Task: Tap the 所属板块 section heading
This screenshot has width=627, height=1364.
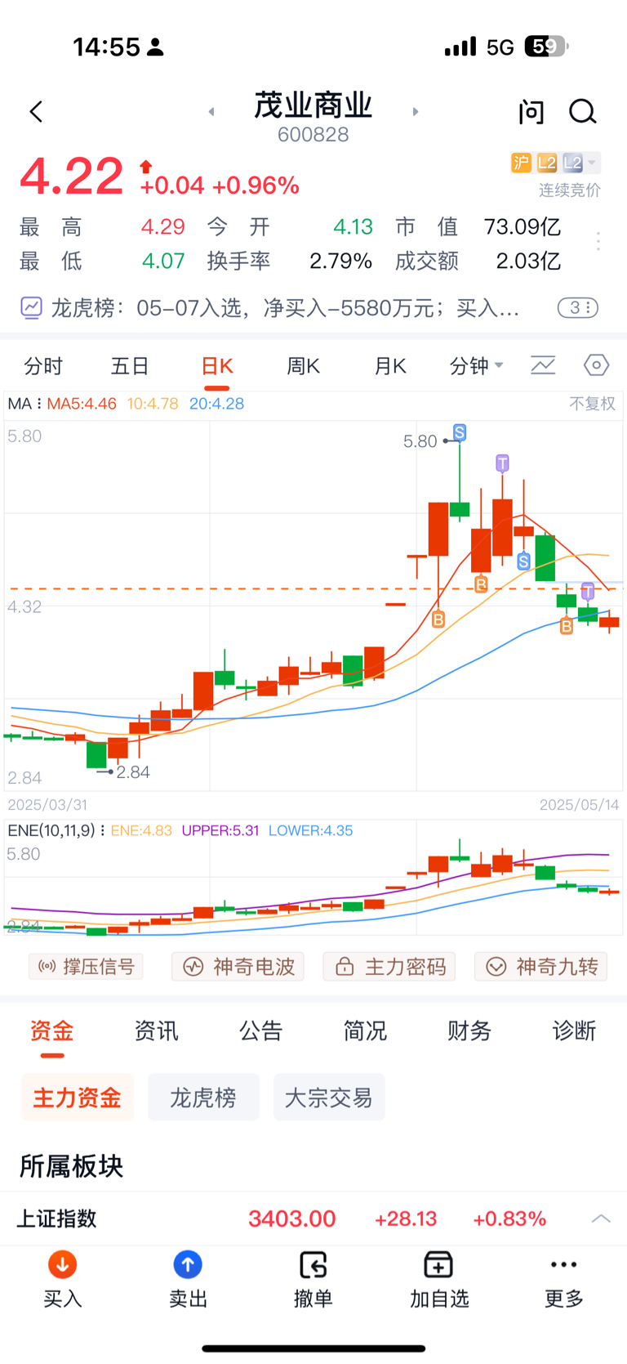Action: pos(71,1166)
